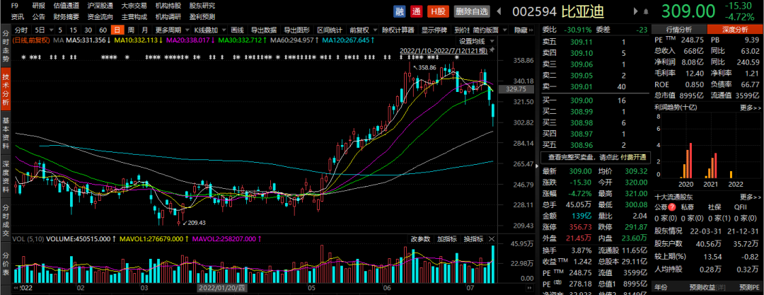This screenshot has width=764, height=295.
Task: Click the red 通 Stock Connect badge
Action: pos(417,11)
